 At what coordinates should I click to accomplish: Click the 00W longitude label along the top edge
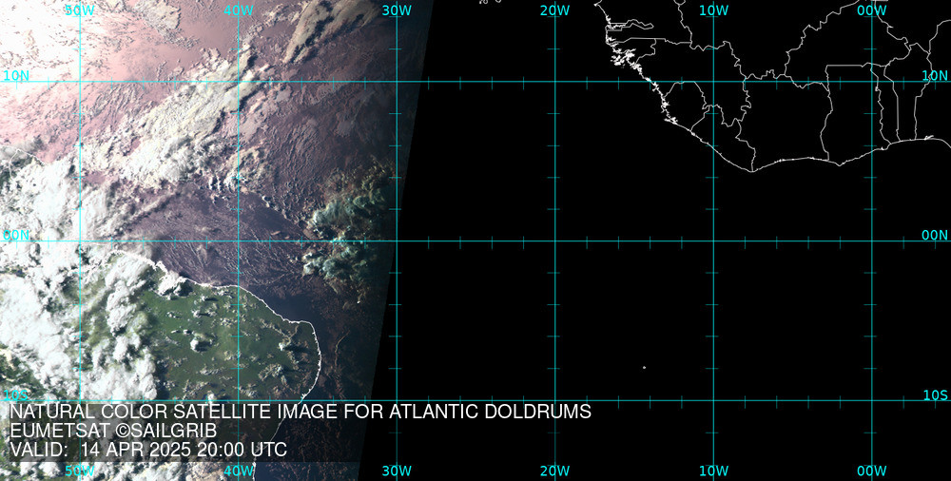(x=871, y=10)
